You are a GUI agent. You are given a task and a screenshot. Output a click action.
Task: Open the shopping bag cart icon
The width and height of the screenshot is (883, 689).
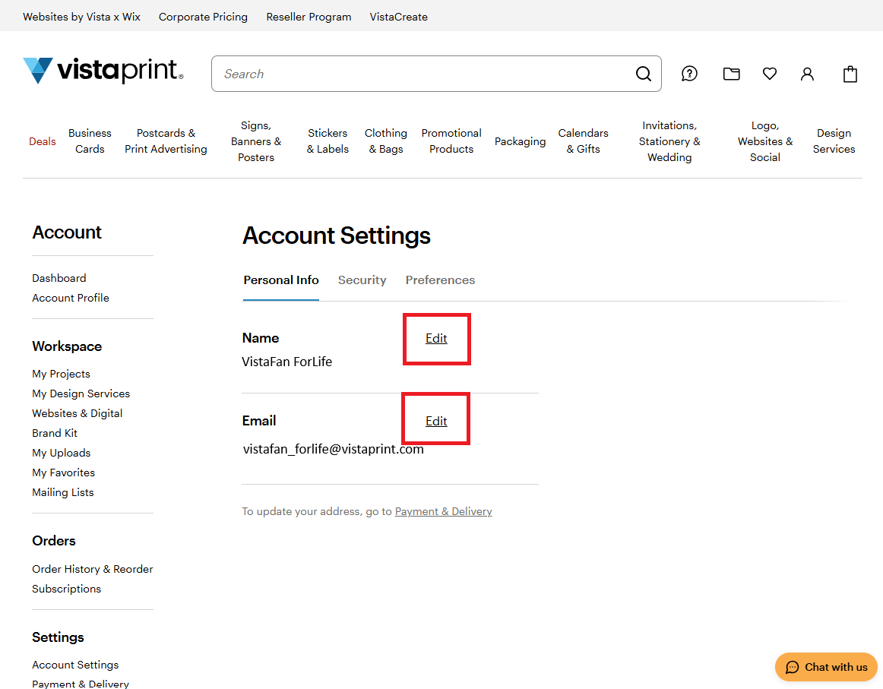(850, 74)
